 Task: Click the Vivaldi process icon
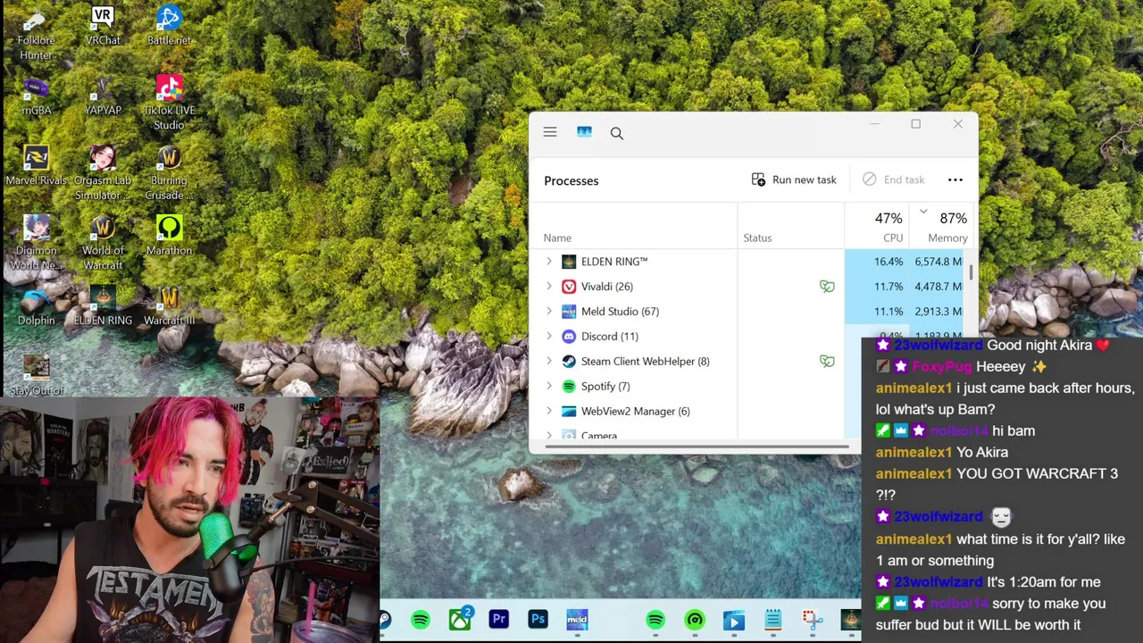[569, 287]
